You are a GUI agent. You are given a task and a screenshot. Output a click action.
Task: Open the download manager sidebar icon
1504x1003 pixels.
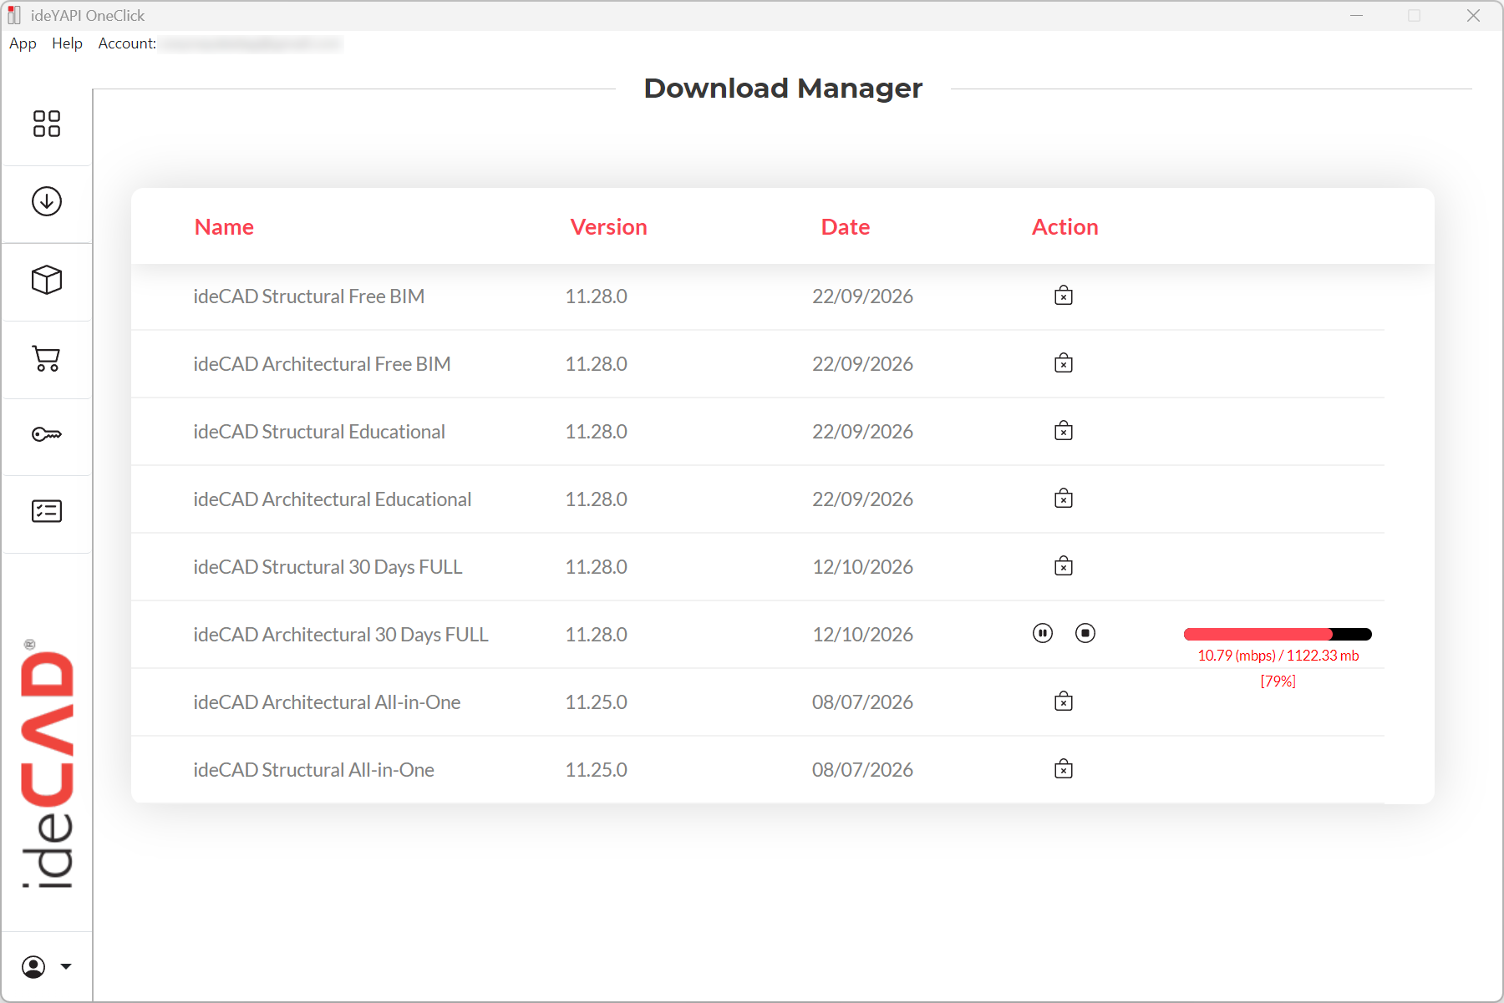[x=47, y=201]
